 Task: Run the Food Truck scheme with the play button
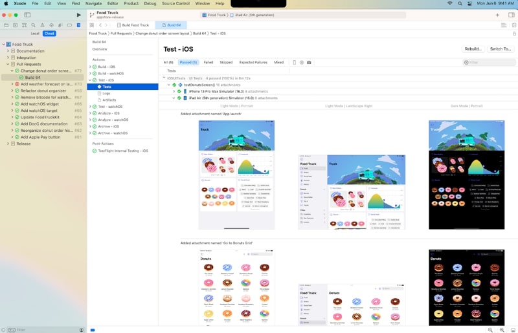(78, 15)
